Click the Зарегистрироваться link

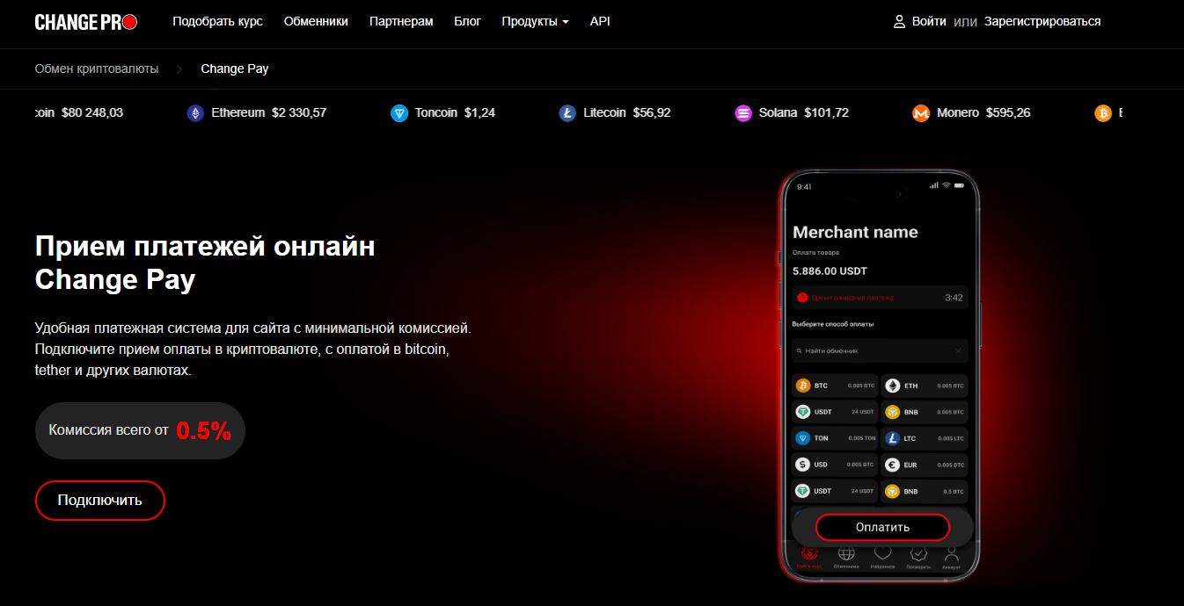point(1042,21)
